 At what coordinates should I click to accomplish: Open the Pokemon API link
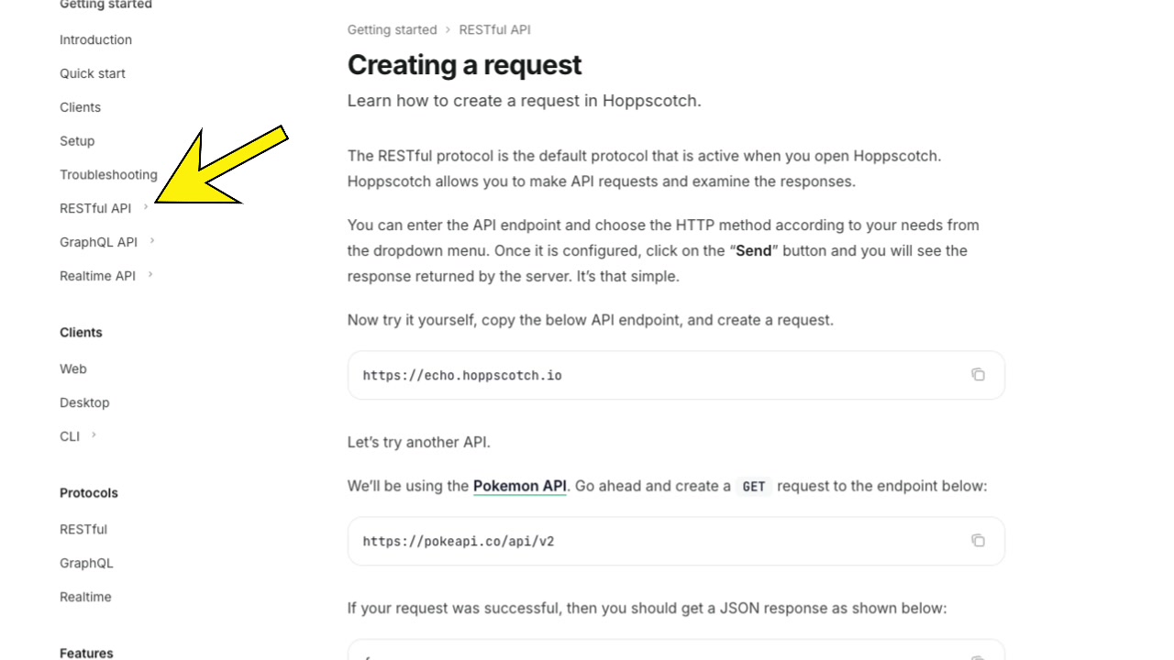click(x=519, y=486)
